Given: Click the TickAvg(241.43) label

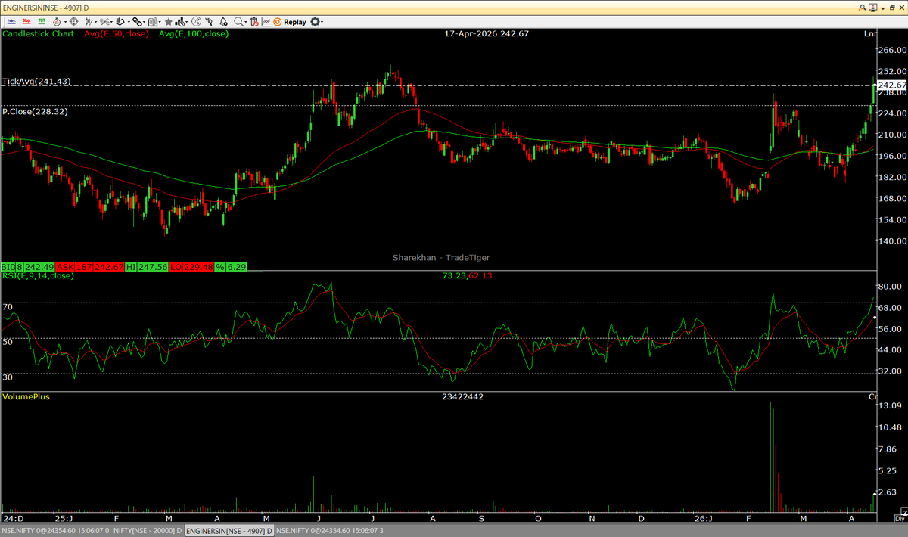Looking at the screenshot, I should click(x=36, y=81).
